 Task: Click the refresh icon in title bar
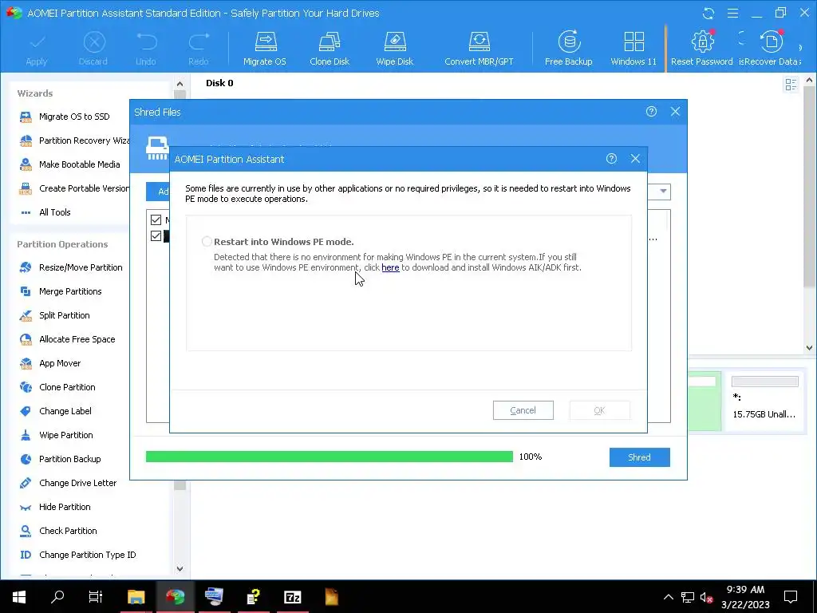click(708, 14)
